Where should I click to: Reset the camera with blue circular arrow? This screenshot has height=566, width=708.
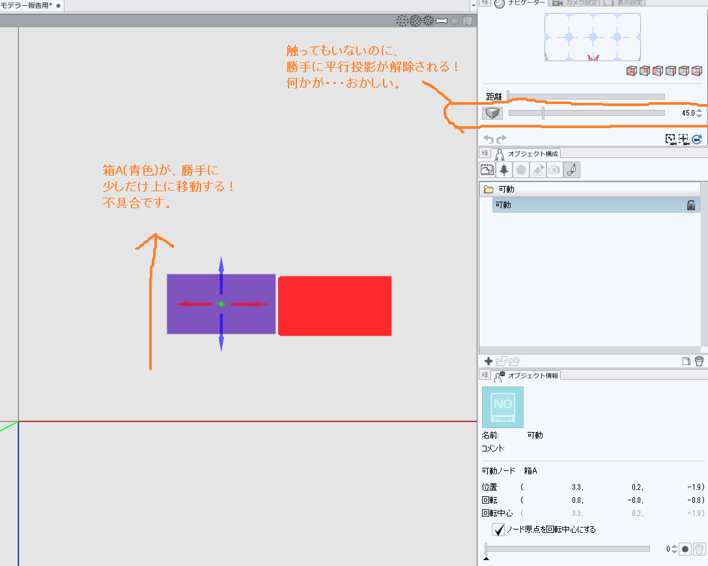coord(697,139)
